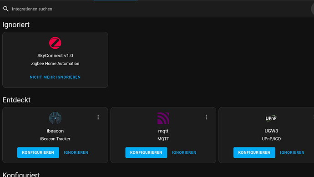This screenshot has height=177, width=314.
Task: Click the MQTT purple logo icon
Action: [163, 118]
